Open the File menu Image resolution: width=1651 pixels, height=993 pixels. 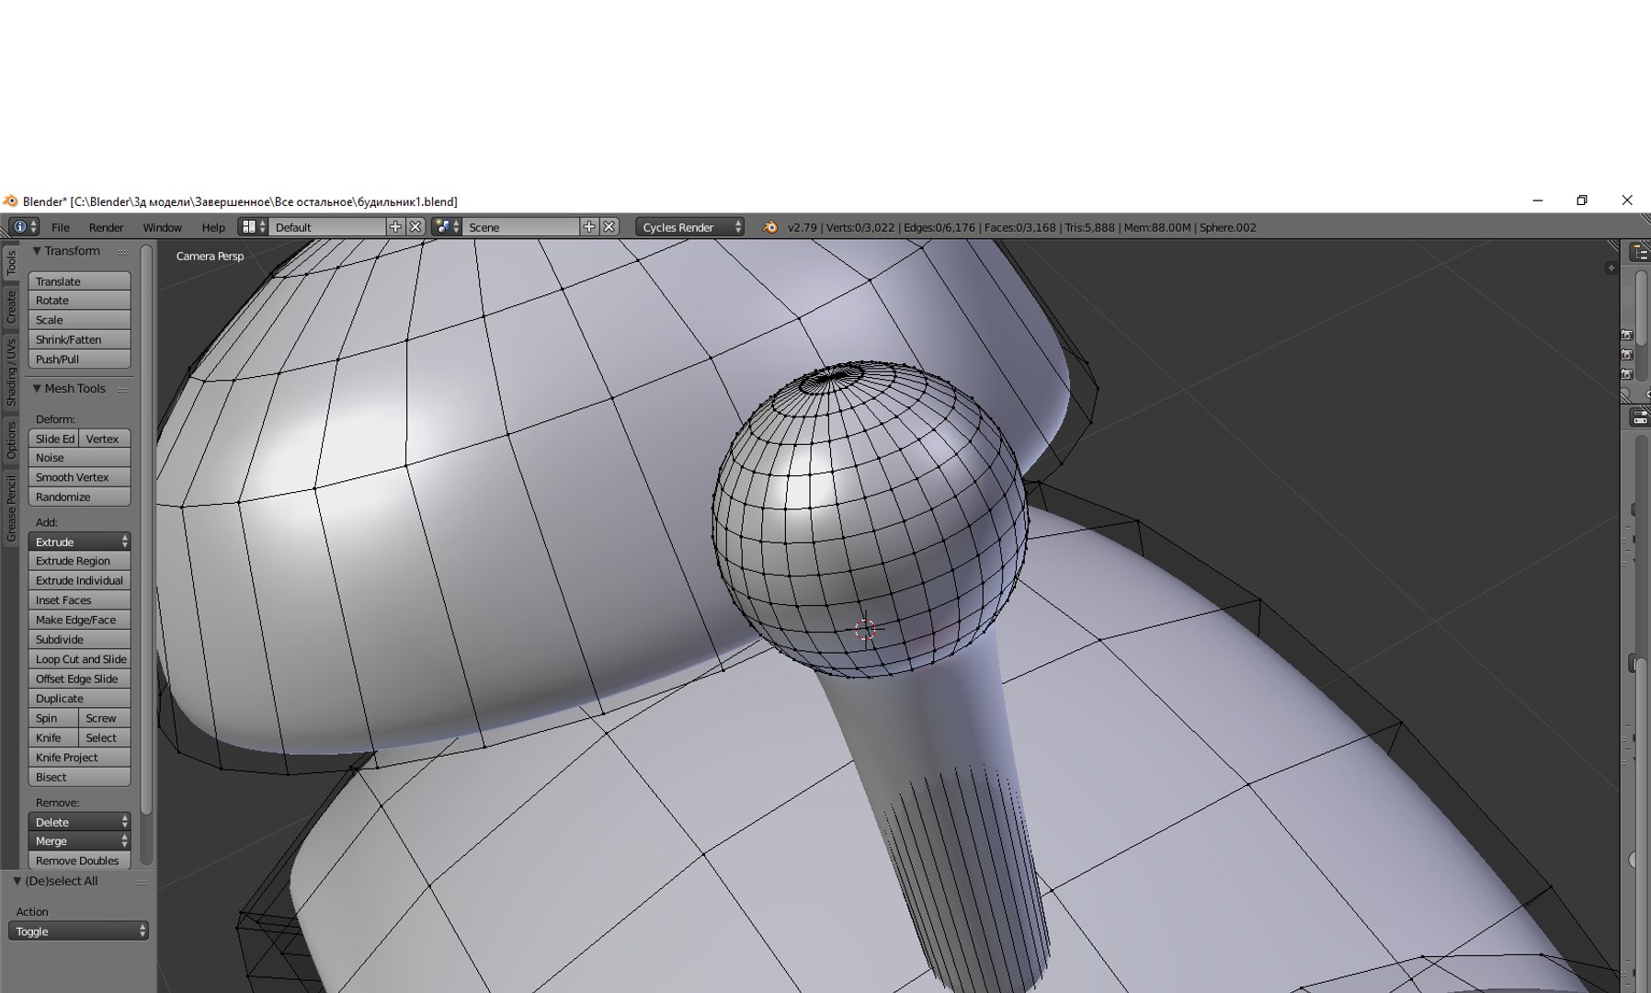pos(61,227)
